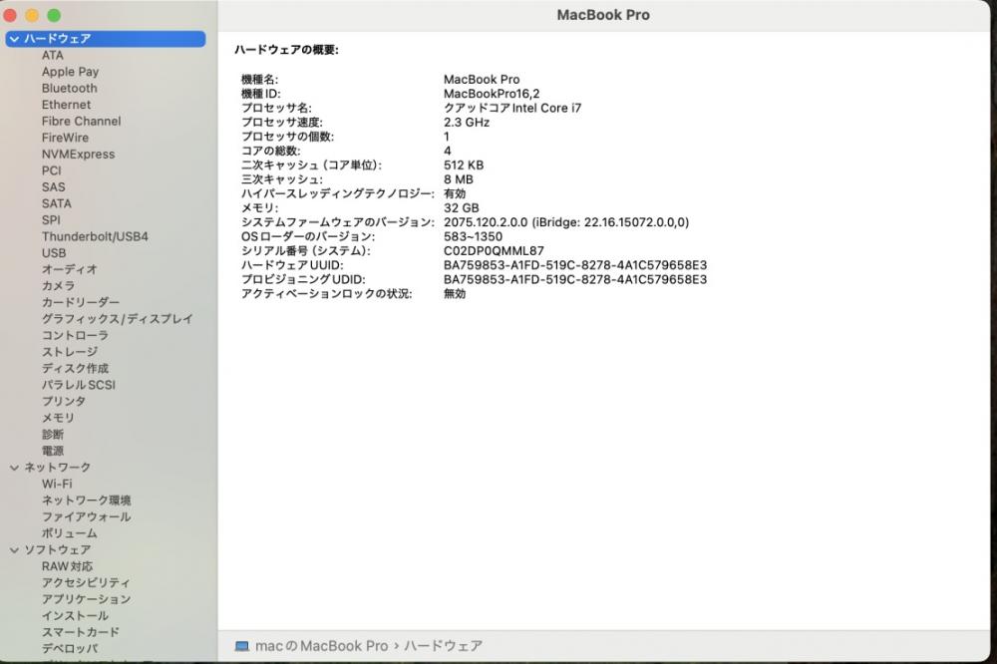Select パラレルSCSI in the sidebar
Screen dimensions: 997x664
coord(79,385)
